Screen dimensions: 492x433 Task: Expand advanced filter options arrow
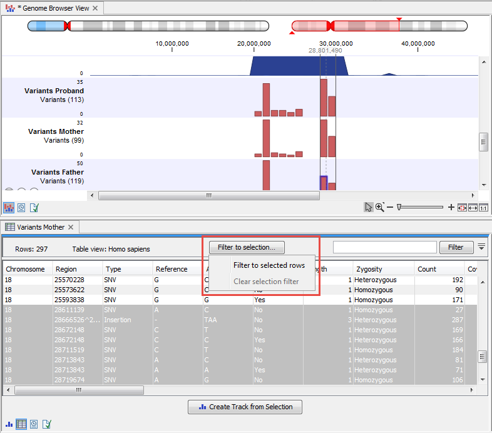click(481, 247)
